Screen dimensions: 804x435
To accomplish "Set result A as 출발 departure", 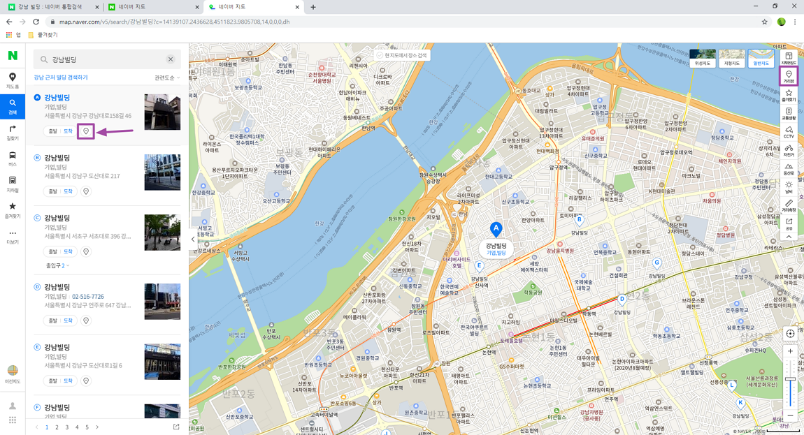I will tap(53, 131).
